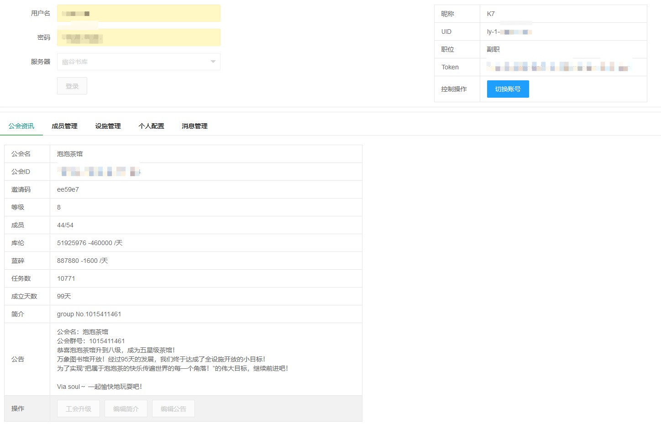This screenshot has height=424, width=661.
Task: Click the 99天 value
Action: coord(64,296)
